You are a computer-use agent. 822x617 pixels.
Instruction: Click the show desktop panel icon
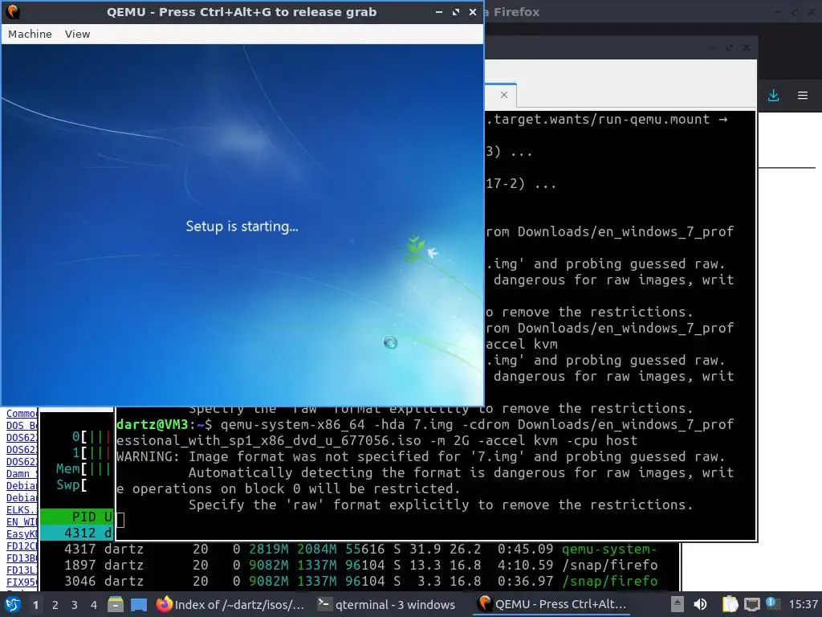click(x=138, y=604)
